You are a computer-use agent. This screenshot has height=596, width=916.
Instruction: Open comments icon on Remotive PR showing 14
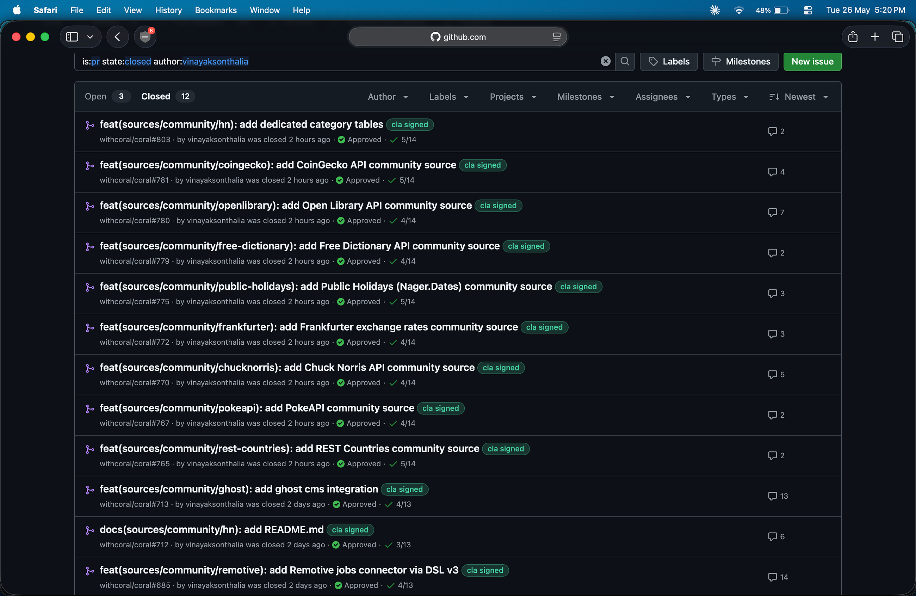click(x=778, y=577)
